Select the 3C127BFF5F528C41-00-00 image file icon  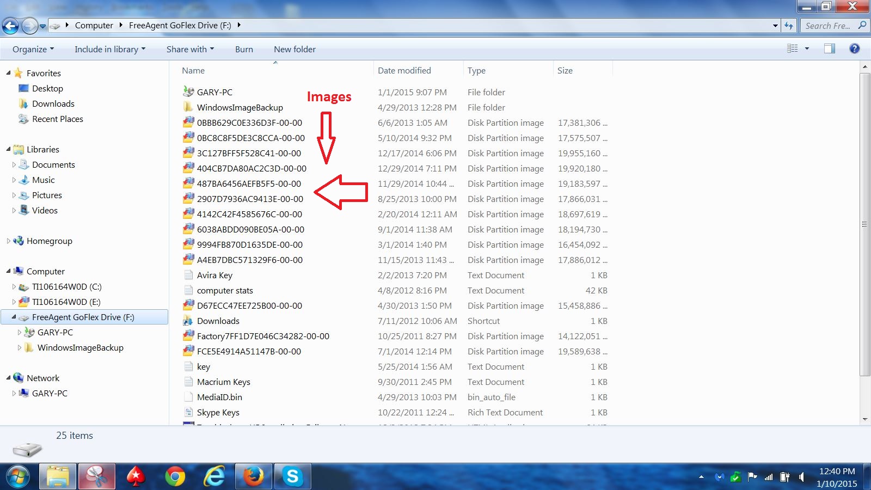coord(188,152)
